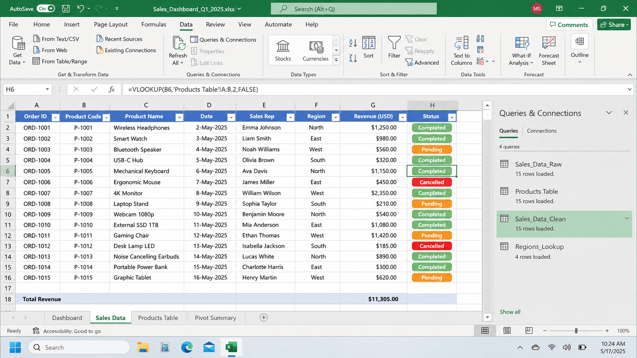Open the Products Table sheet tab

pyautogui.click(x=158, y=318)
